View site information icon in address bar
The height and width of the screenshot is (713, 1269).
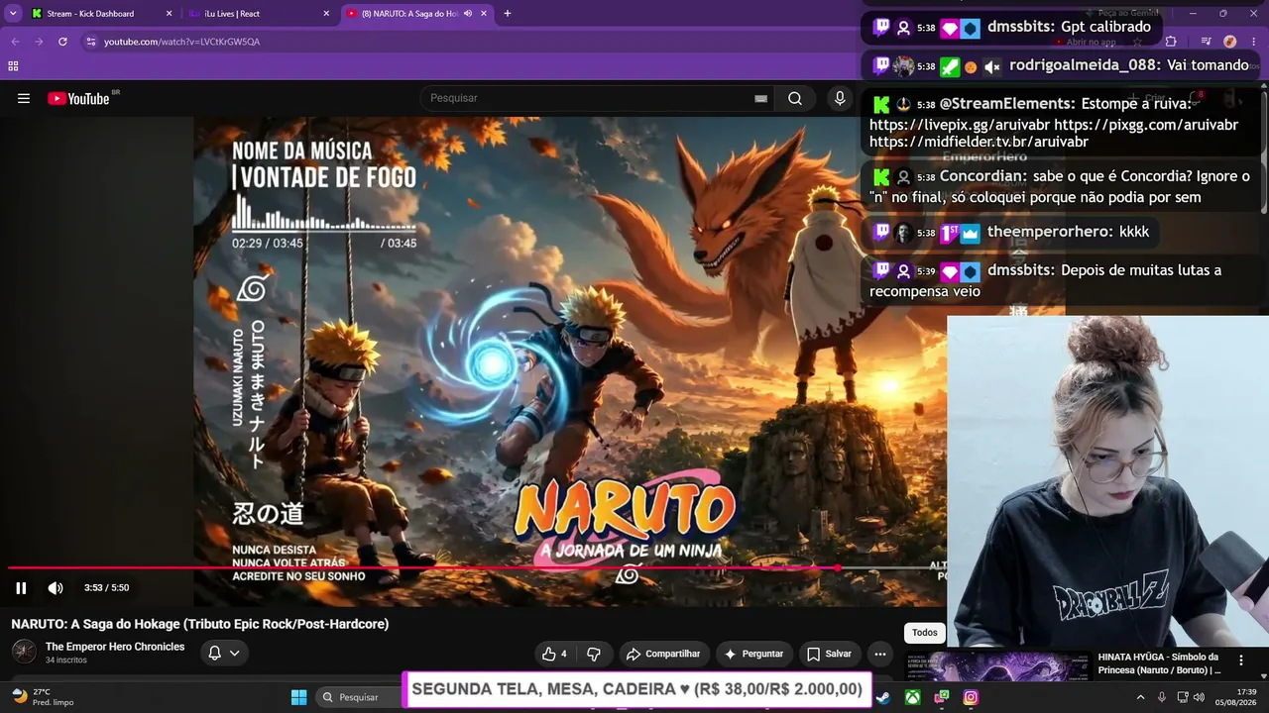pos(91,42)
